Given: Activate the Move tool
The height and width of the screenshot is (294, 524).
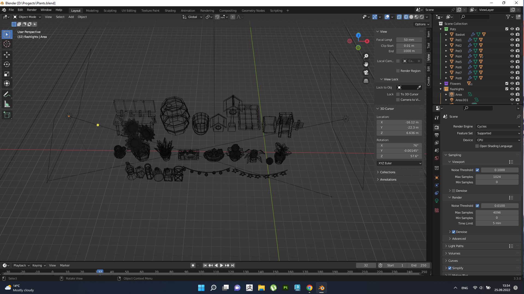Looking at the screenshot, I should coord(7,55).
